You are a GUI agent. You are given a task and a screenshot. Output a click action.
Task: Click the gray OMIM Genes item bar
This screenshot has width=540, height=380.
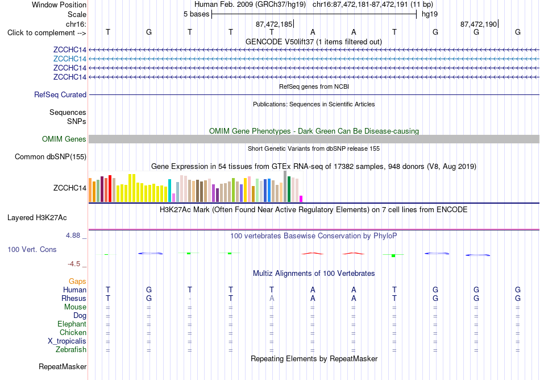point(314,139)
